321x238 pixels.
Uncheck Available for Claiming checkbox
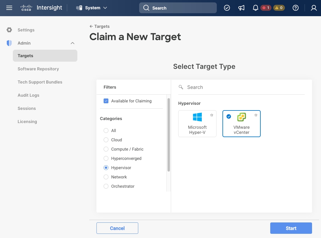pyautogui.click(x=106, y=101)
